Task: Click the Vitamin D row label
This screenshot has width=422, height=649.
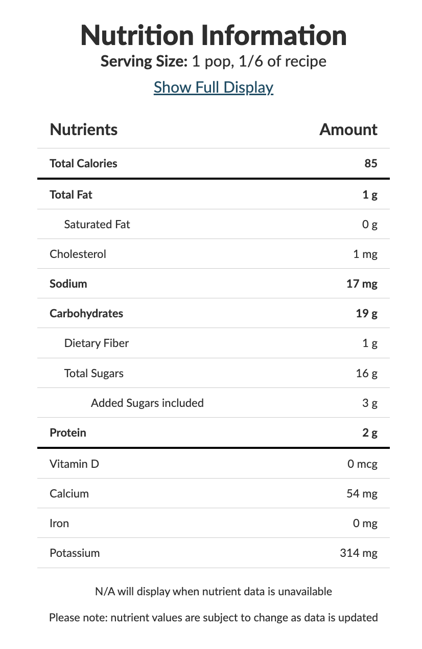Action: [x=75, y=464]
